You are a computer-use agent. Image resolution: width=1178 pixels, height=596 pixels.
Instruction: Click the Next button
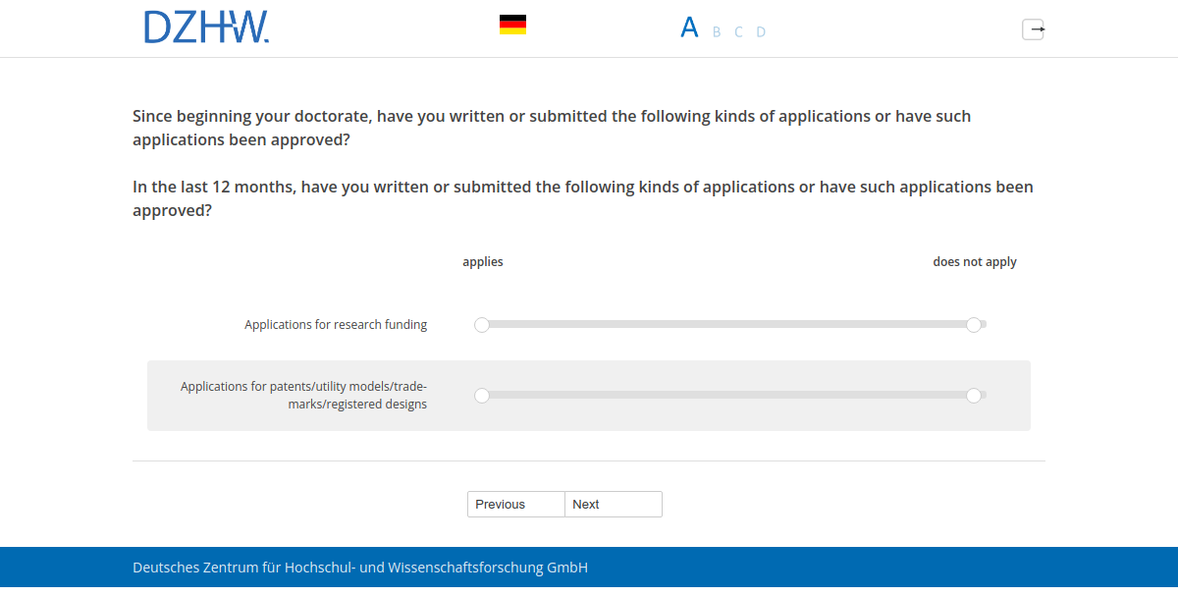click(x=613, y=504)
